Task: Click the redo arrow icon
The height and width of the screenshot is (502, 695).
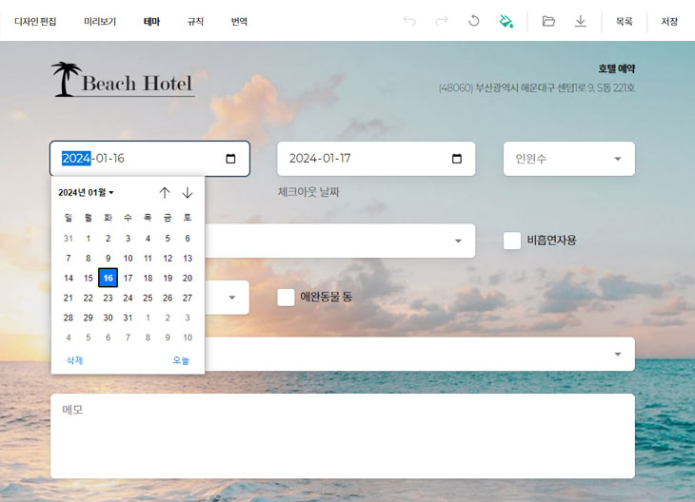Action: 442,21
